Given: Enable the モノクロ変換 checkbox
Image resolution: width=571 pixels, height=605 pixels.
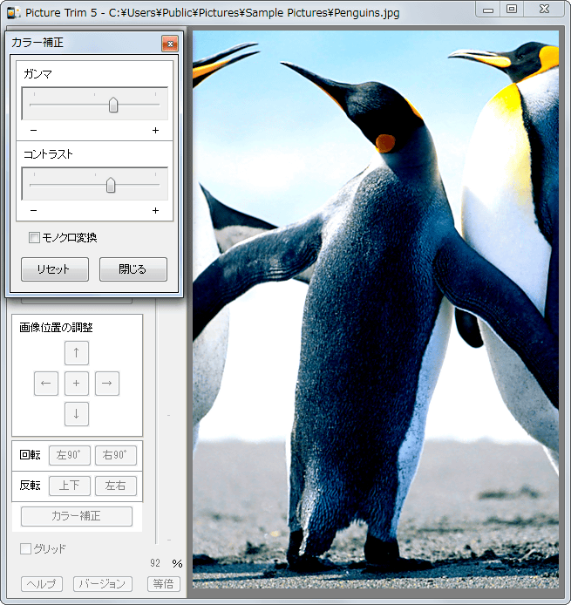Looking at the screenshot, I should pos(35,237).
